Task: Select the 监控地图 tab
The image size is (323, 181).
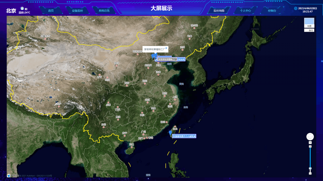Action: [x=219, y=11]
